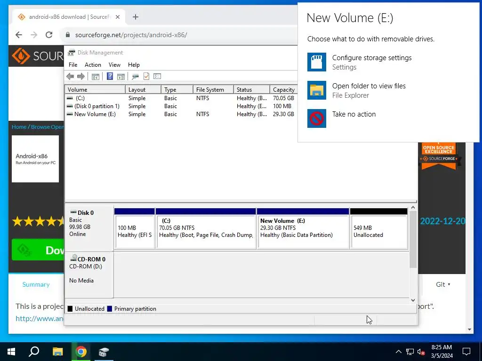Open the Action Center notifications icon
482x361 pixels.
tap(466, 352)
